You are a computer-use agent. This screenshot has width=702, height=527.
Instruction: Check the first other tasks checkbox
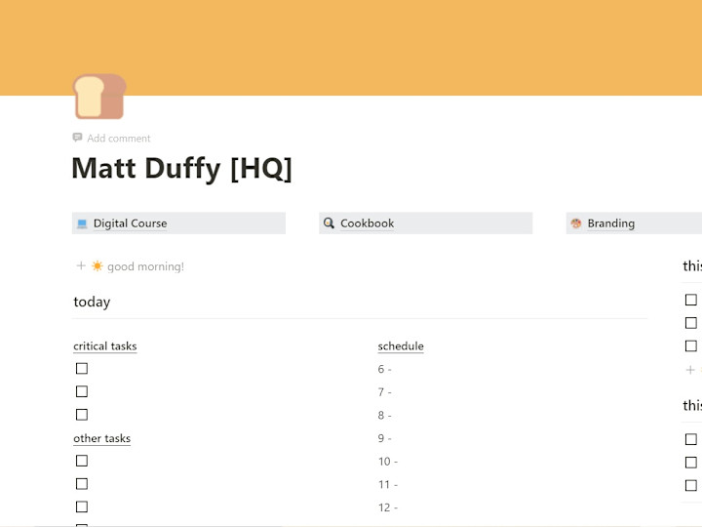pyautogui.click(x=82, y=461)
